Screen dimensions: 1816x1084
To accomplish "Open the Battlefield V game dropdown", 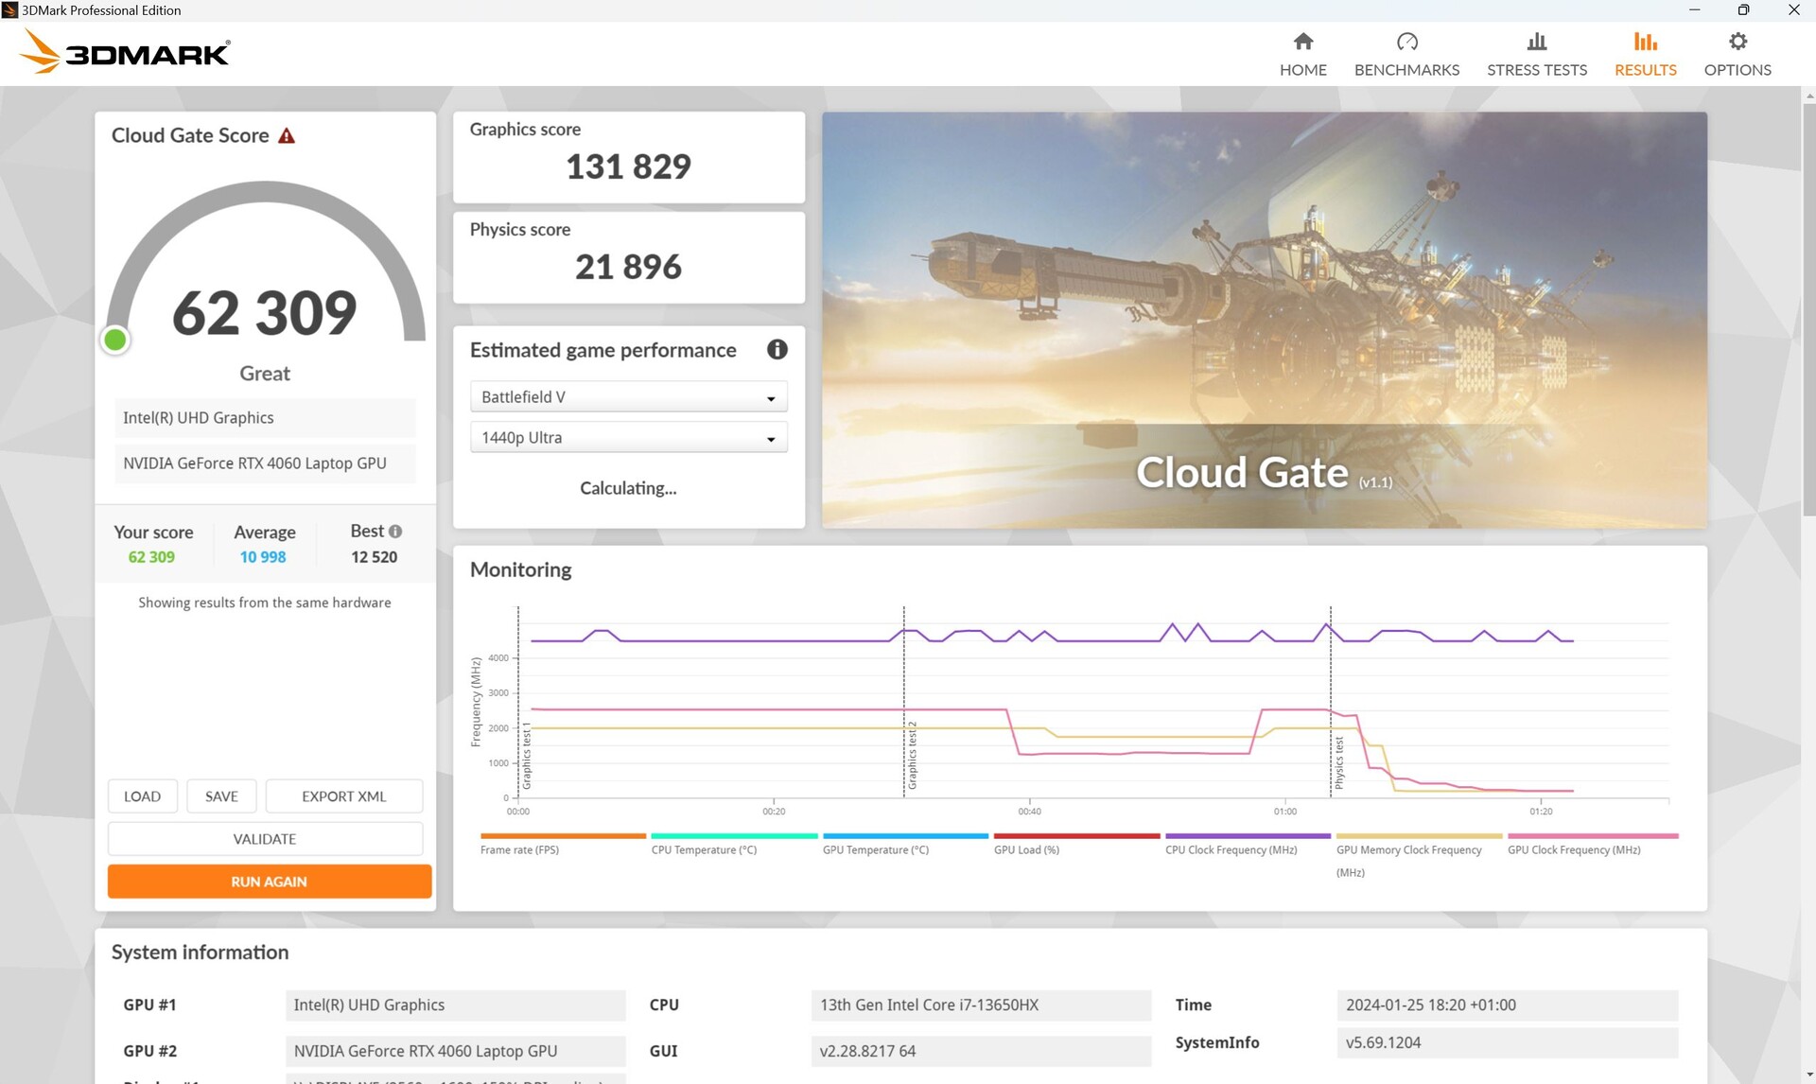I will pyautogui.click(x=628, y=397).
